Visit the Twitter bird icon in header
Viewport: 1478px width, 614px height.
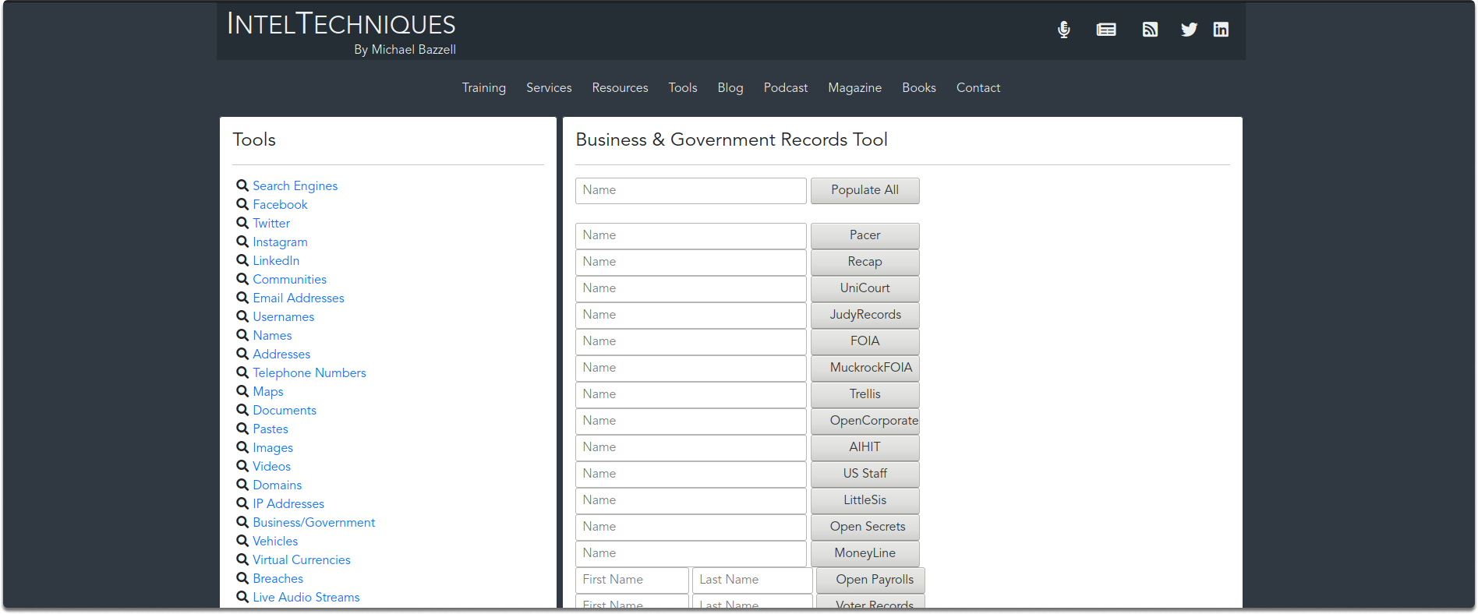pos(1189,30)
